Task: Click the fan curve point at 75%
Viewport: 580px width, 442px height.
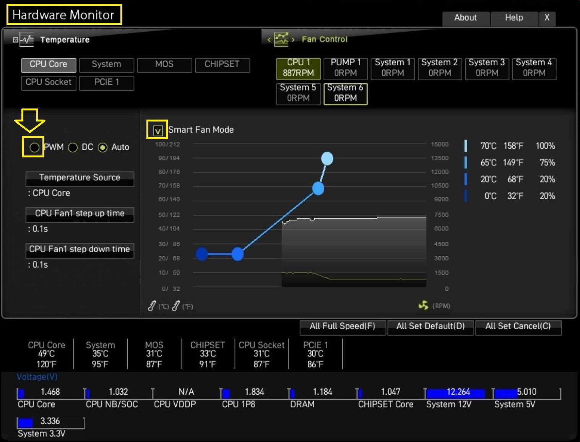Action: [318, 188]
